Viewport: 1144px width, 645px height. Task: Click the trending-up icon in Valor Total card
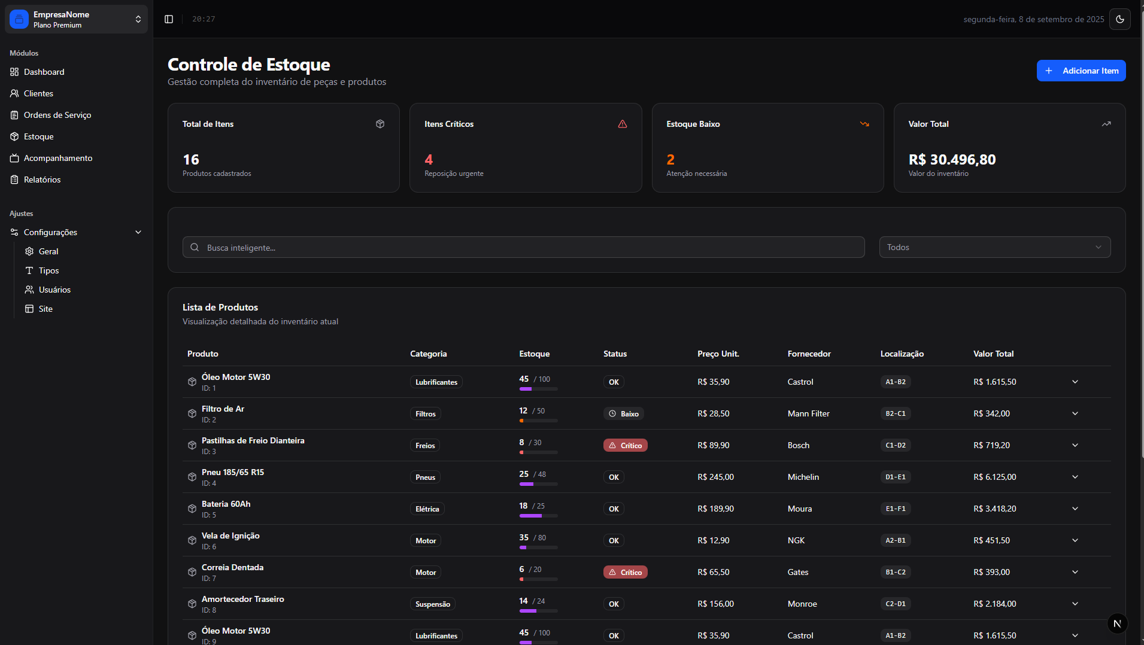(x=1106, y=124)
